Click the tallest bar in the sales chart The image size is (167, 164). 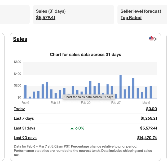tap(120, 87)
